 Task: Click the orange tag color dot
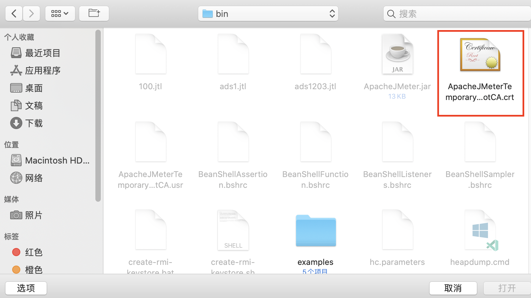click(x=16, y=270)
